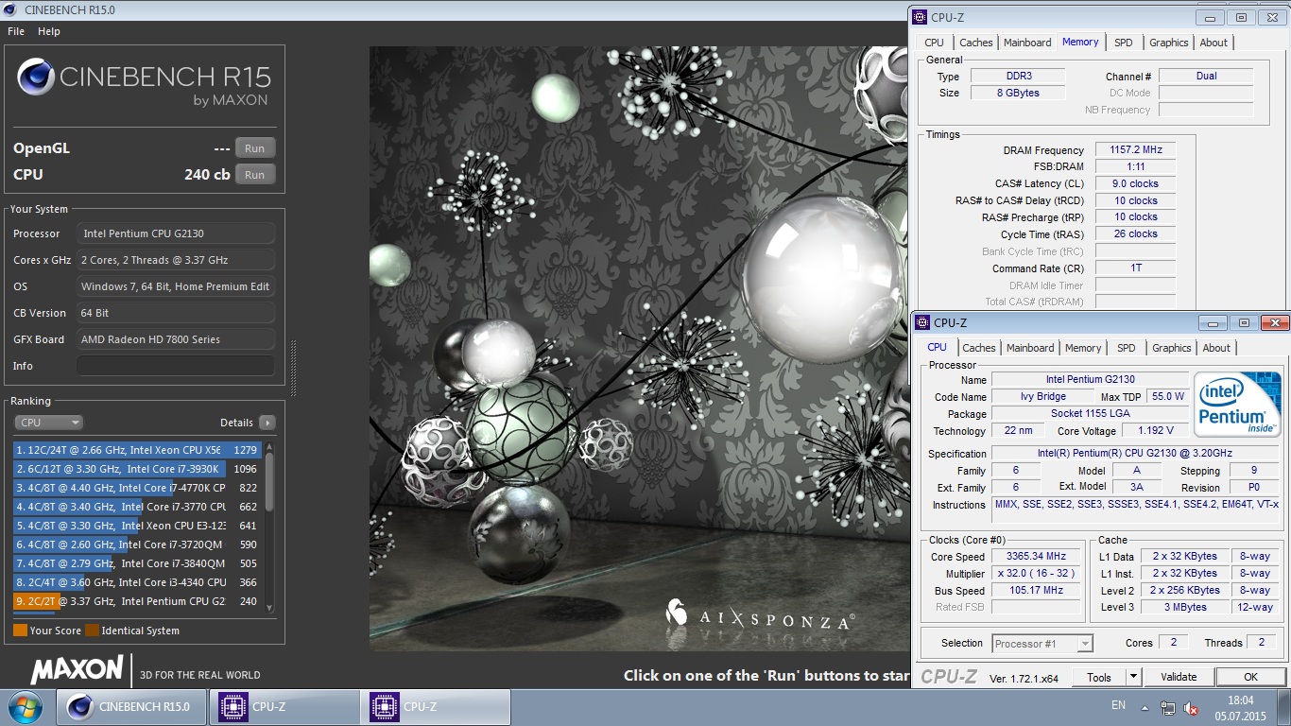Click the Core Speed value 3365.34 MHz

pos(1037,556)
